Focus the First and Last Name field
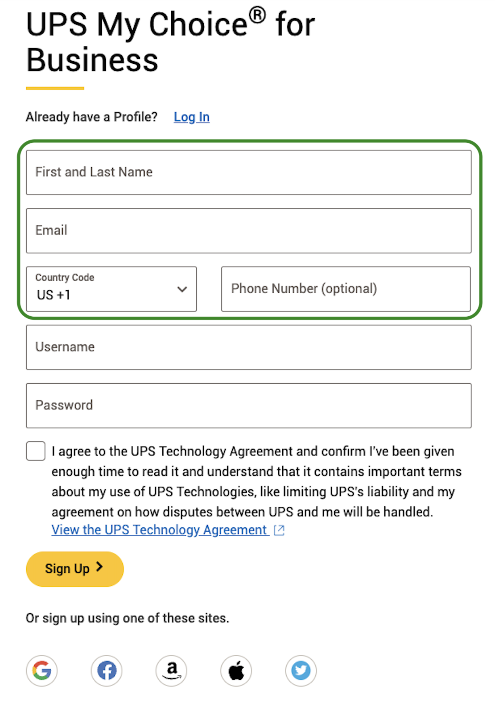The width and height of the screenshot is (495, 702). [x=248, y=173]
